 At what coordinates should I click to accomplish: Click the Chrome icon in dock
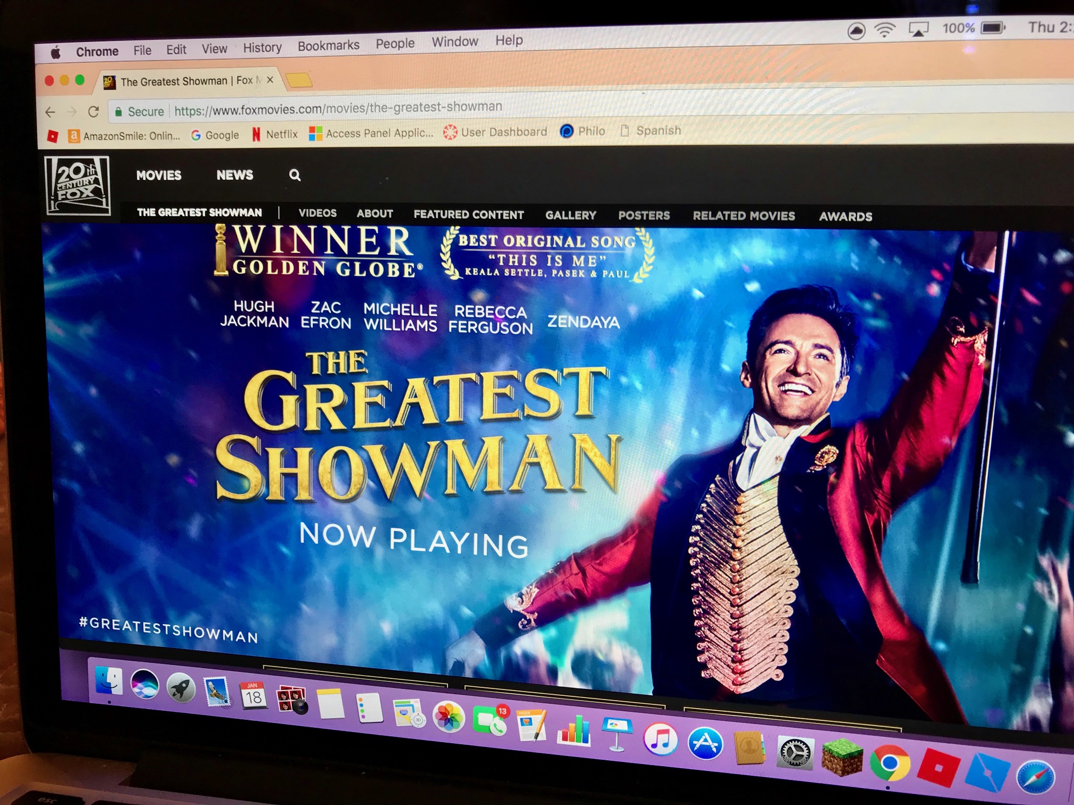(890, 763)
